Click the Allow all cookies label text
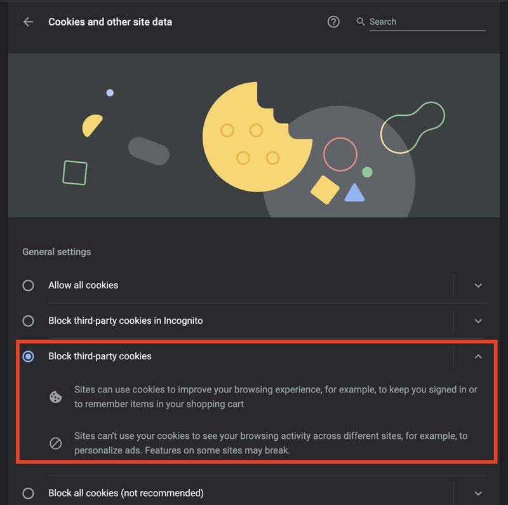The width and height of the screenshot is (508, 505). click(83, 286)
